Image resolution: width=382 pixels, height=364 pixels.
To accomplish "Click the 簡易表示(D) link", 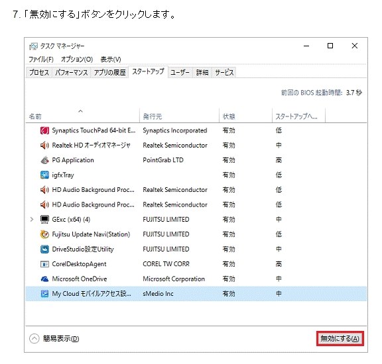I will coord(61,338).
